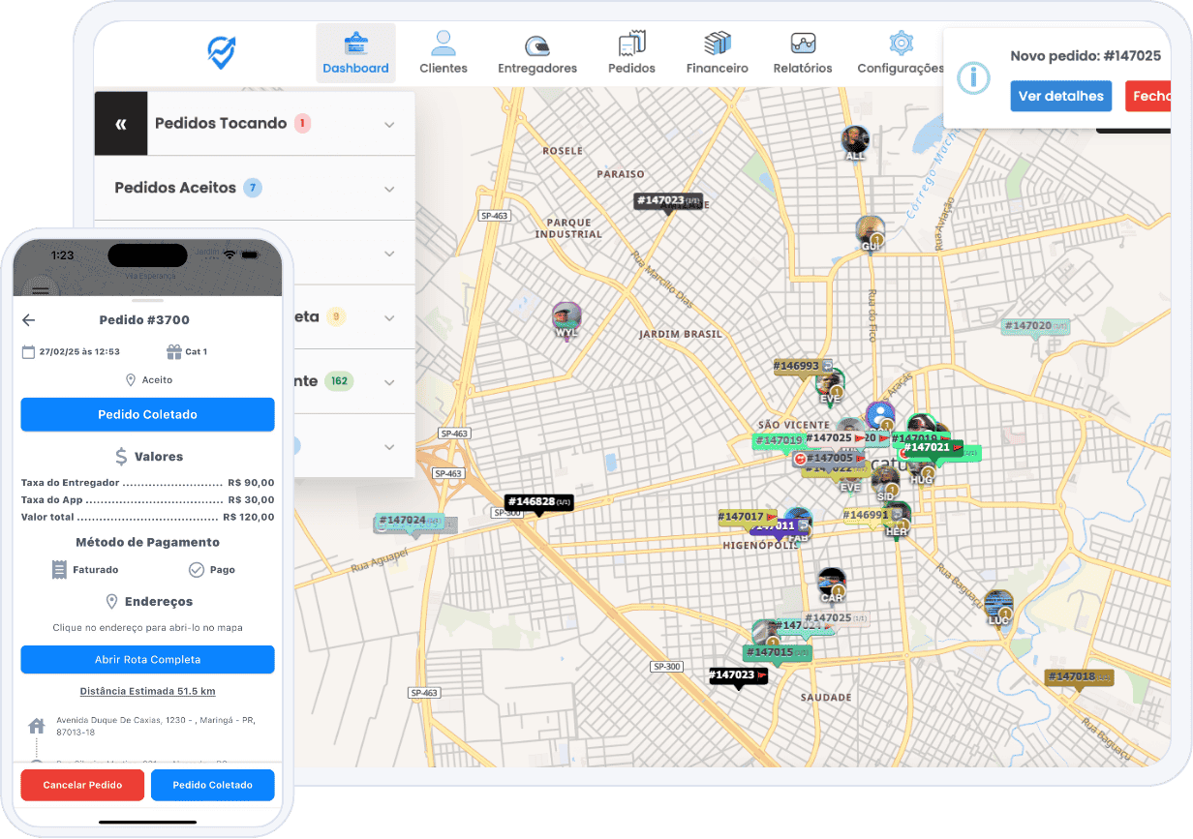Click the blue location-check app logo
Image resolution: width=1193 pixels, height=839 pixels.
click(x=221, y=53)
